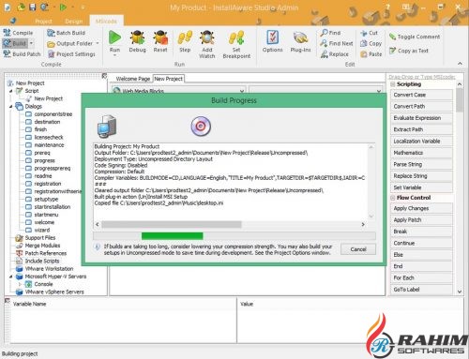The width and height of the screenshot is (469, 359).
Task: Collapse the Dialogs tree node
Action: (x=11, y=107)
